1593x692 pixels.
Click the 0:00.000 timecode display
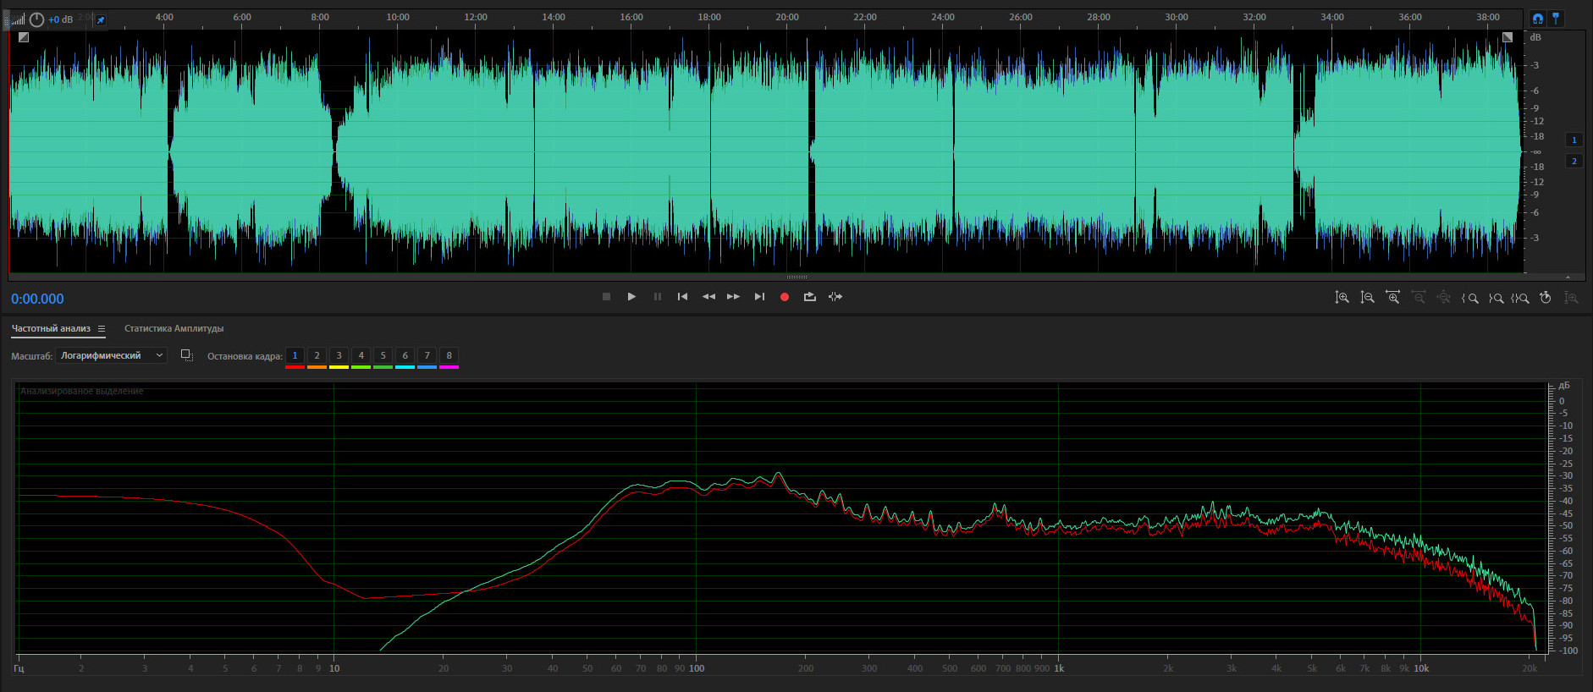click(37, 299)
